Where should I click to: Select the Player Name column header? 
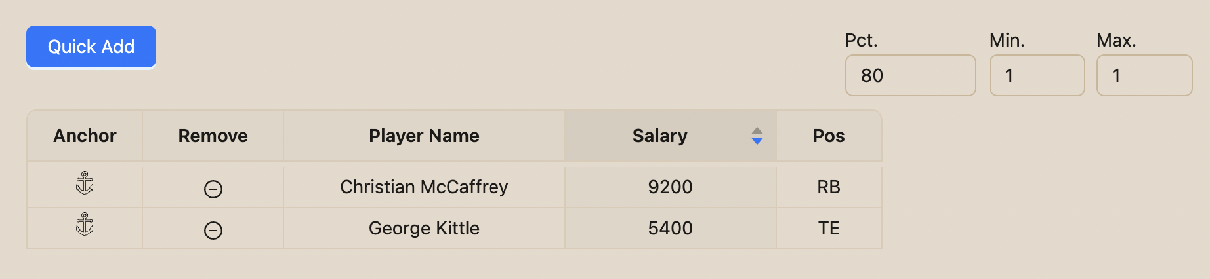[x=424, y=136]
